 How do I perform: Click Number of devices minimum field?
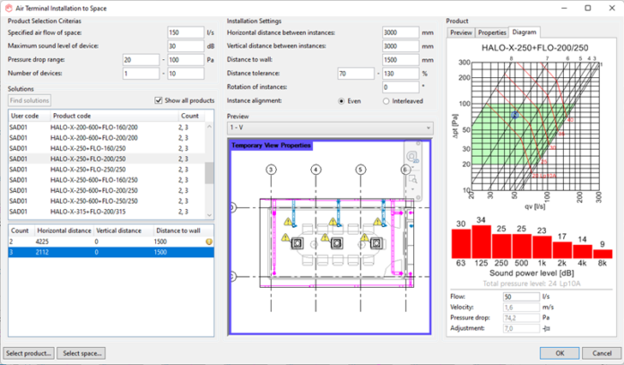(x=141, y=74)
